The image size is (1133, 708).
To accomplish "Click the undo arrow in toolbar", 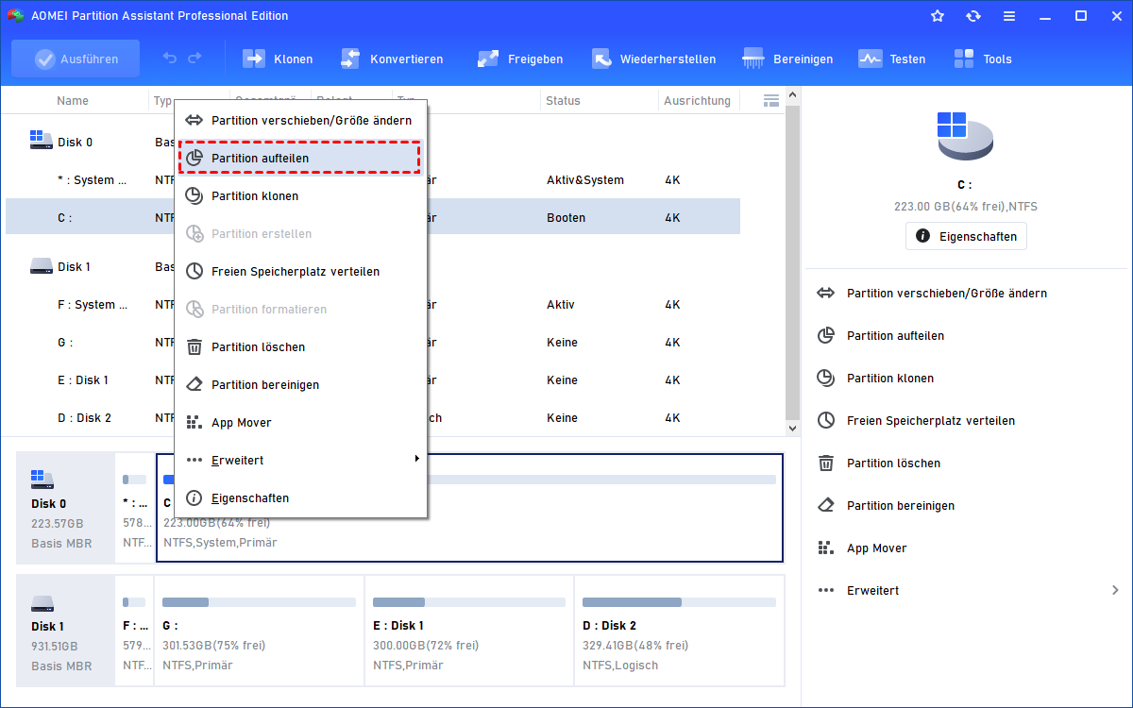I will pyautogui.click(x=170, y=59).
